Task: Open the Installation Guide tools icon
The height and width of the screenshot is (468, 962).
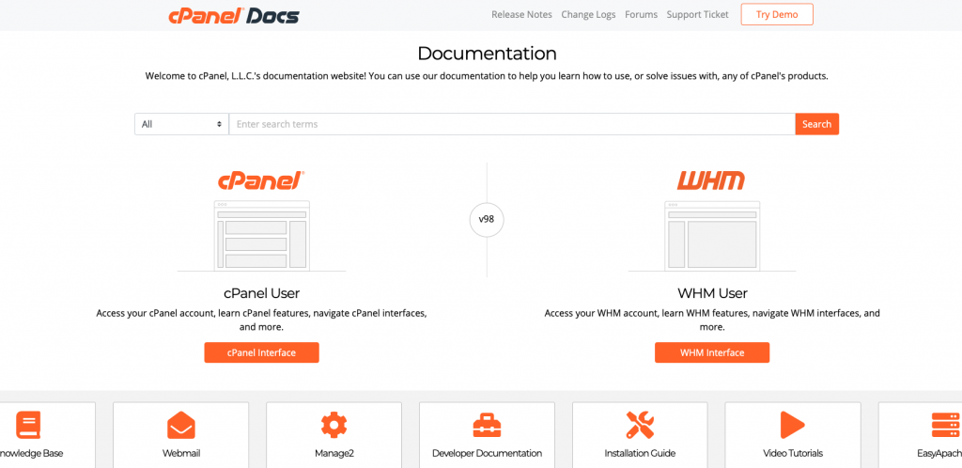Action: point(640,425)
